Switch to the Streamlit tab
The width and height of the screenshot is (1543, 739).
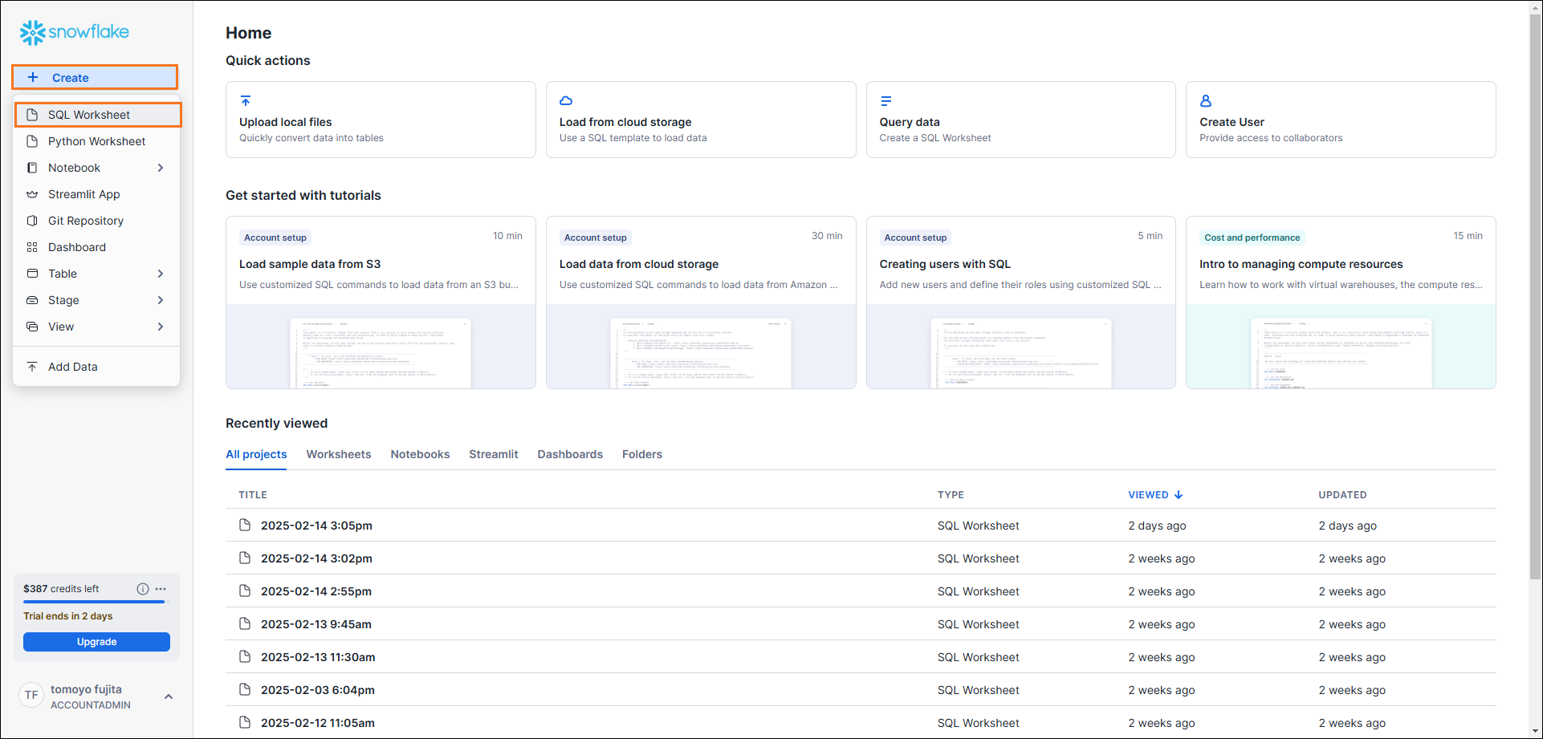coord(494,454)
